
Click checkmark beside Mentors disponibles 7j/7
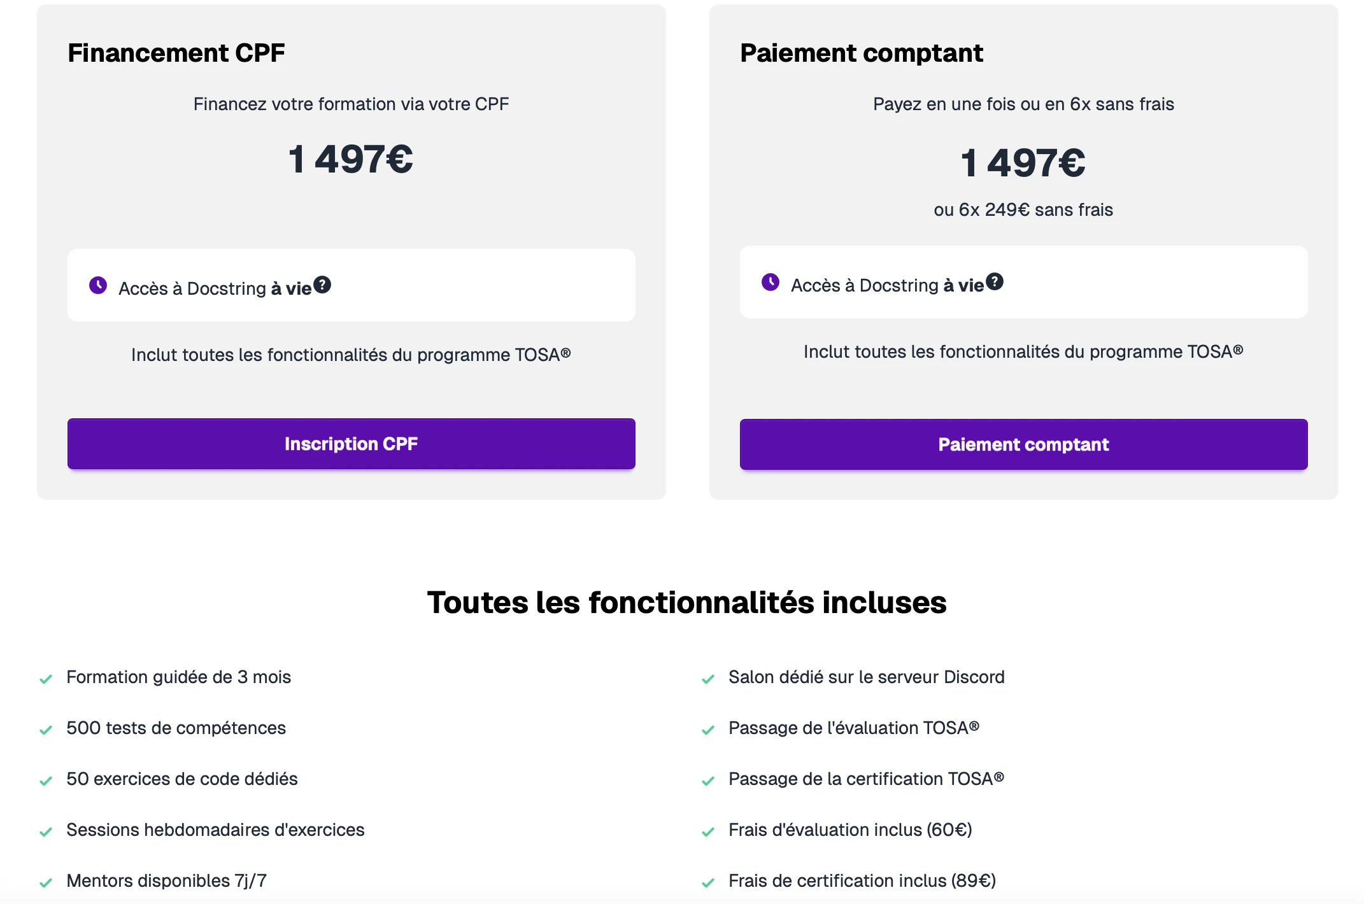[46, 883]
